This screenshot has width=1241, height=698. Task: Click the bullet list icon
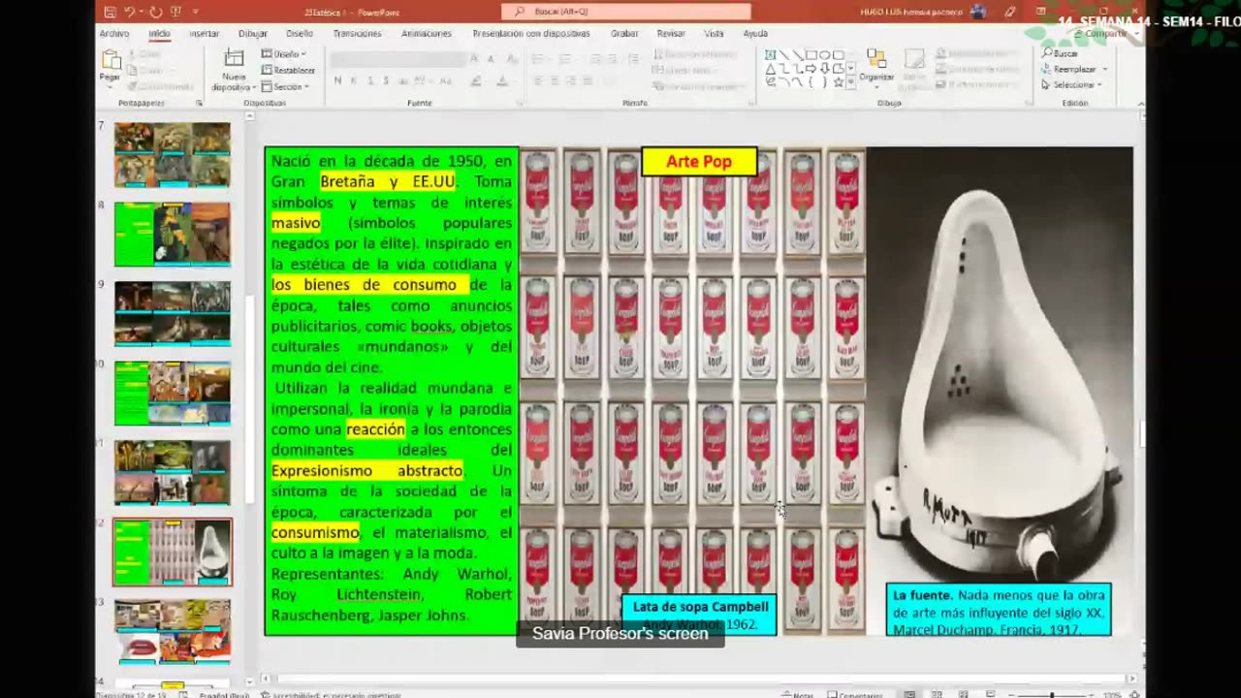[x=539, y=58]
